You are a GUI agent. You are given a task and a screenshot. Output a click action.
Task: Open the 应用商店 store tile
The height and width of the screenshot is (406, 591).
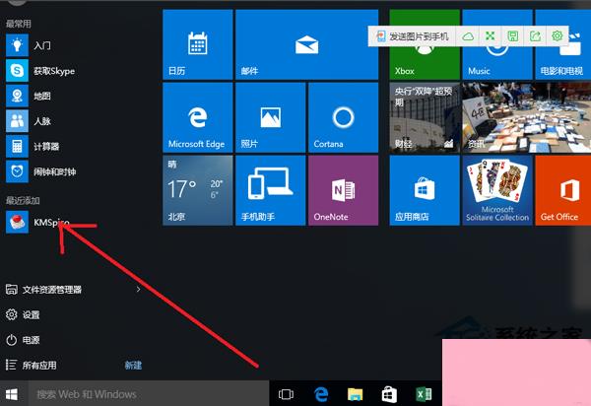[x=425, y=190]
